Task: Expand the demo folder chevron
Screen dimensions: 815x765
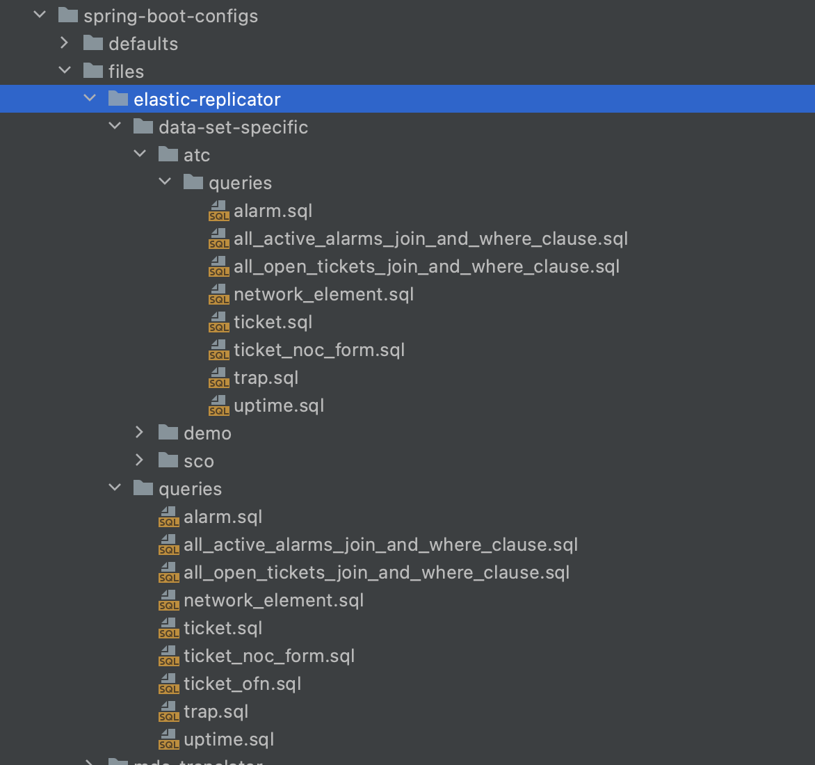Action: tap(140, 433)
